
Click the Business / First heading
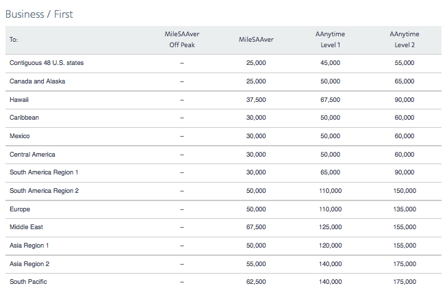click(x=39, y=14)
